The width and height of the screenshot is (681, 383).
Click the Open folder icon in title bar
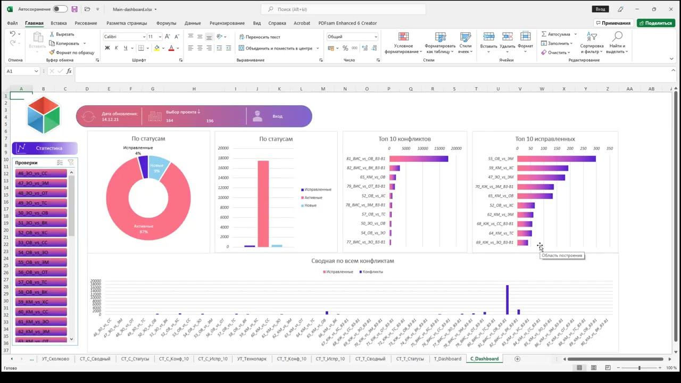tap(88, 9)
